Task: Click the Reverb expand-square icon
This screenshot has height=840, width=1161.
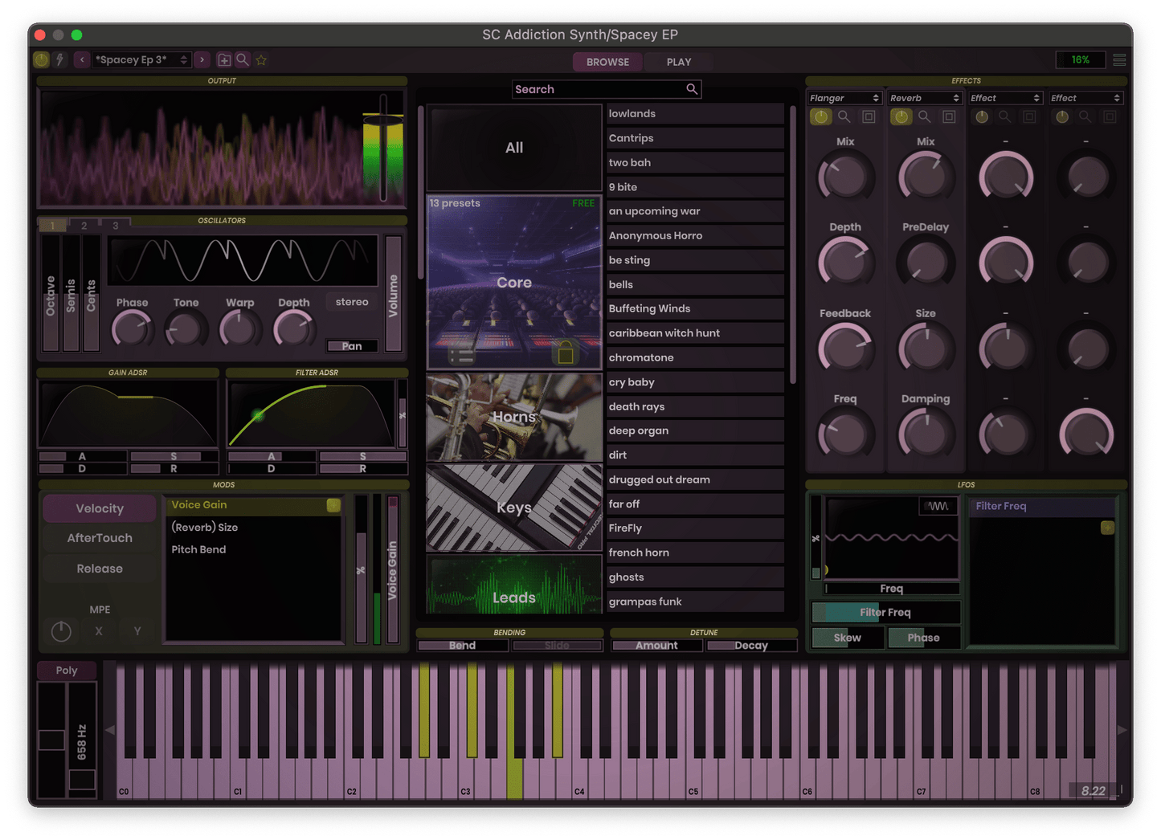Action: (x=949, y=116)
